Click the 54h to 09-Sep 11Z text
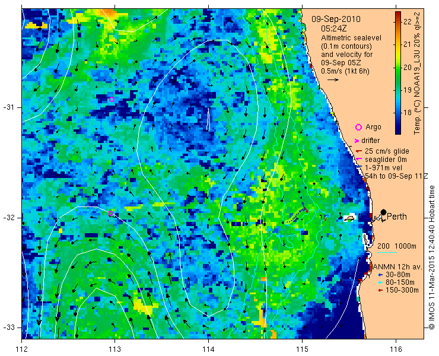The image size is (439, 356). [x=397, y=176]
